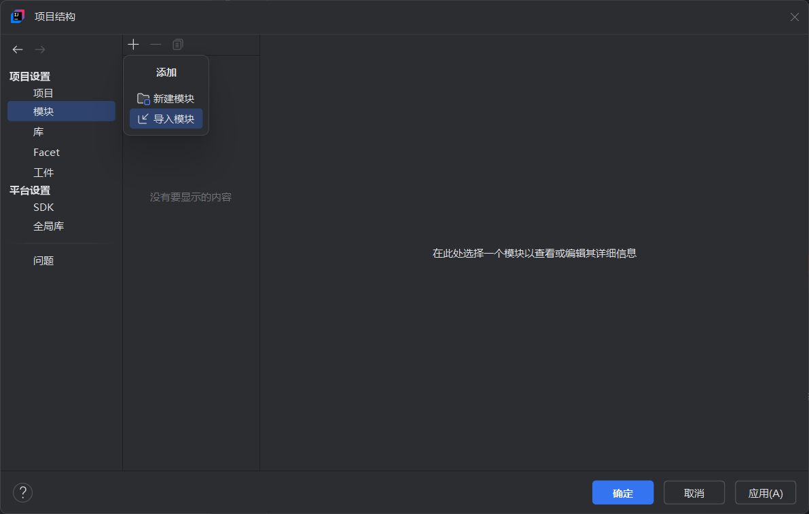This screenshot has width=809, height=514.
Task: Click the plus add module icon
Action: [x=133, y=45]
